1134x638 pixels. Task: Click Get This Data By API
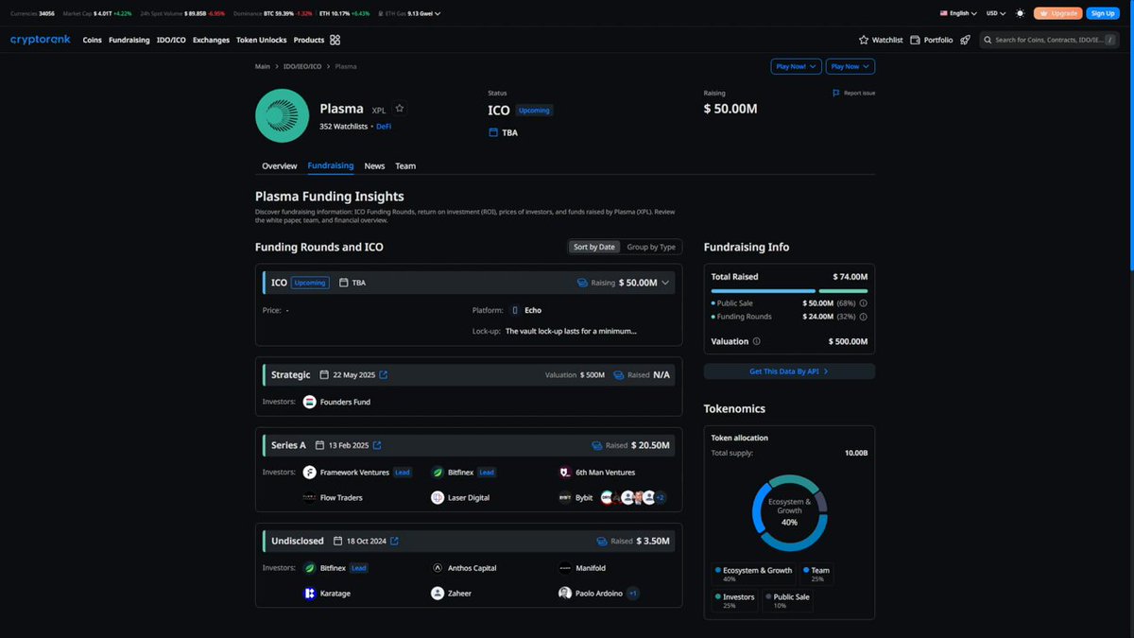click(x=789, y=371)
